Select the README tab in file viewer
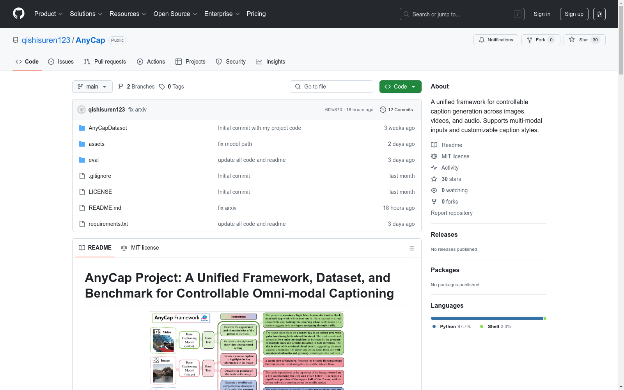The height and width of the screenshot is (390, 624). (x=95, y=248)
